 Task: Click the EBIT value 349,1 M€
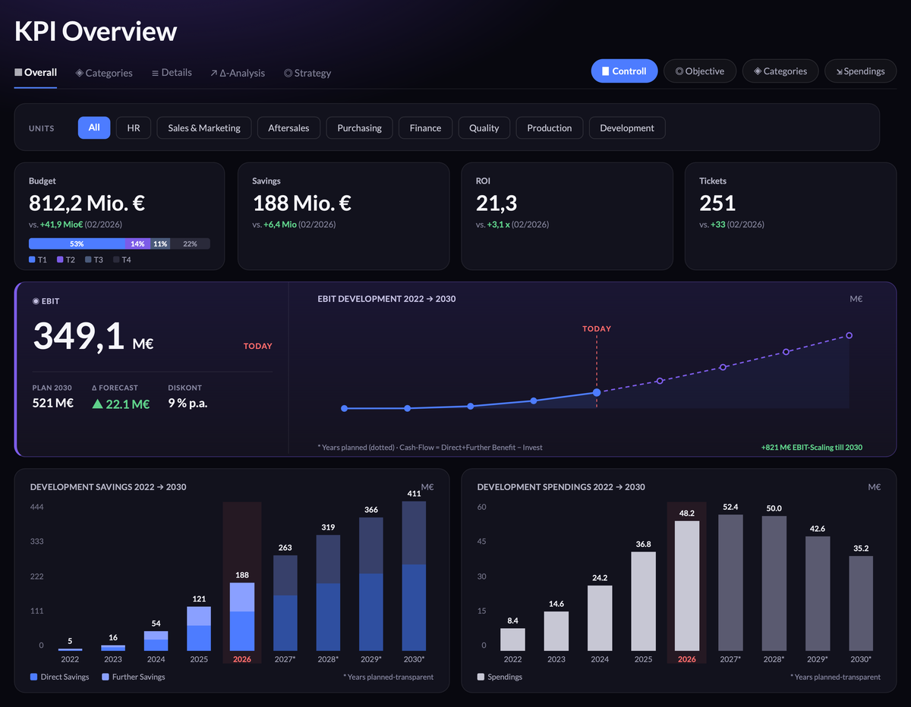(x=93, y=336)
